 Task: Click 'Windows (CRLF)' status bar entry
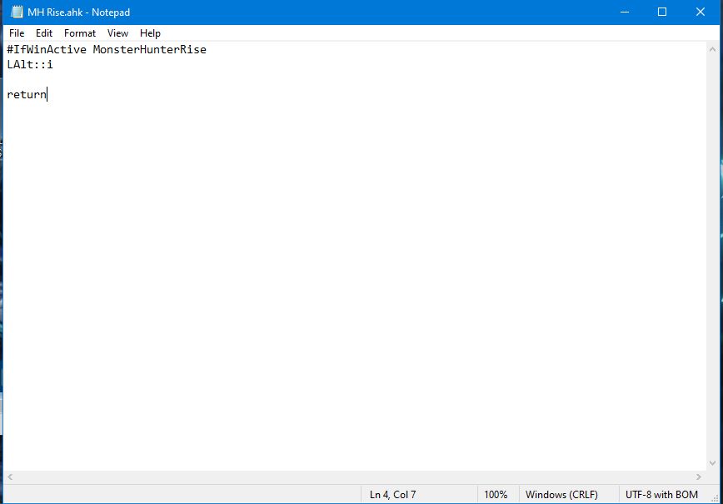[x=561, y=494]
